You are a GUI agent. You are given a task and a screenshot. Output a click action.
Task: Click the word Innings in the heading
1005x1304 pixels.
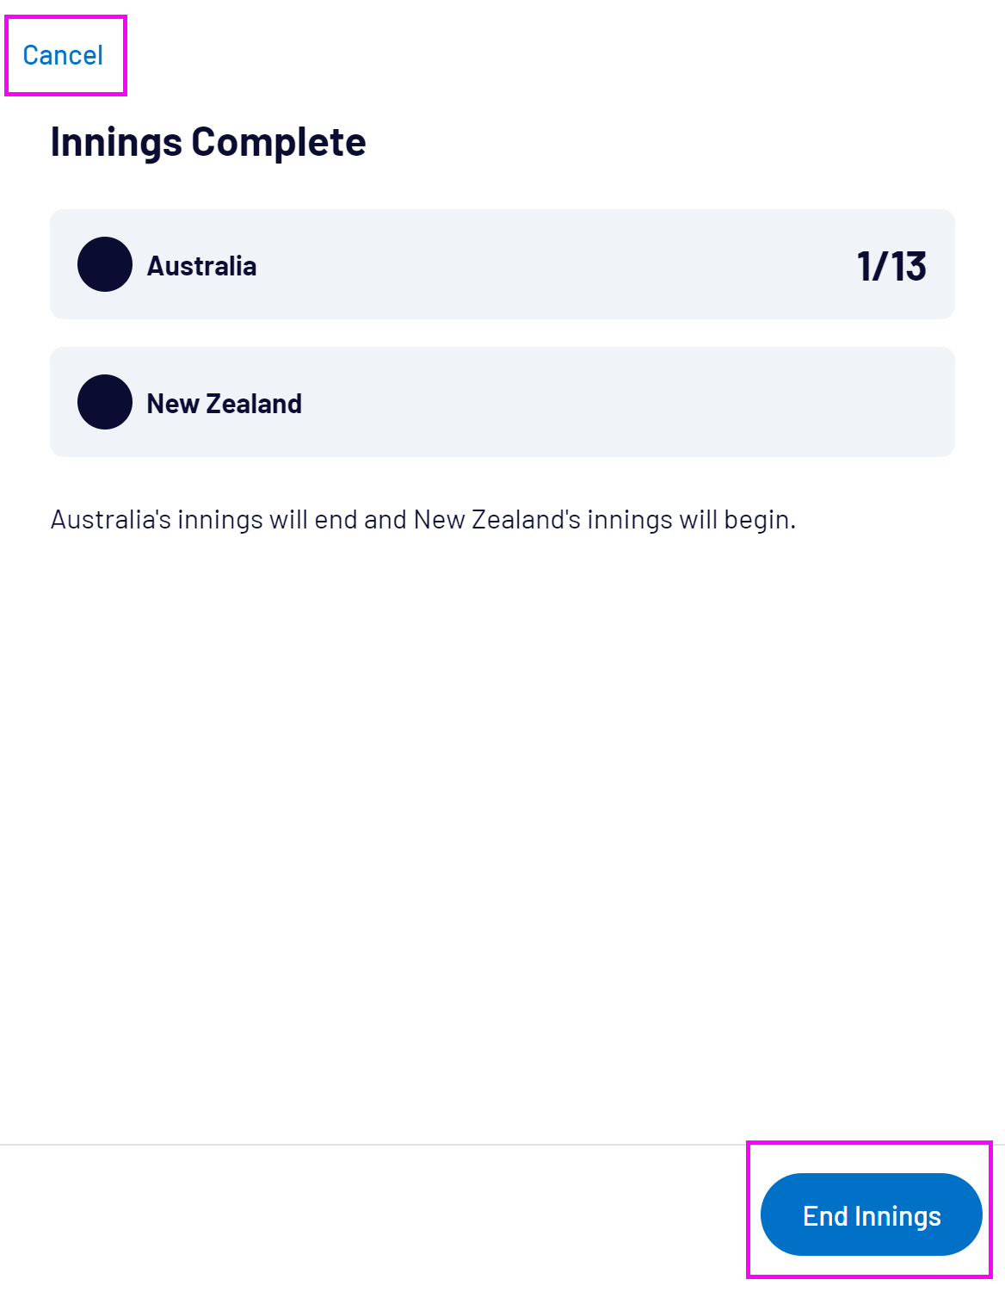click(116, 142)
